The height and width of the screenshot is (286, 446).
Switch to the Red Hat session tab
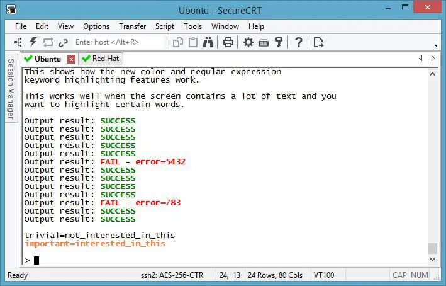click(101, 59)
